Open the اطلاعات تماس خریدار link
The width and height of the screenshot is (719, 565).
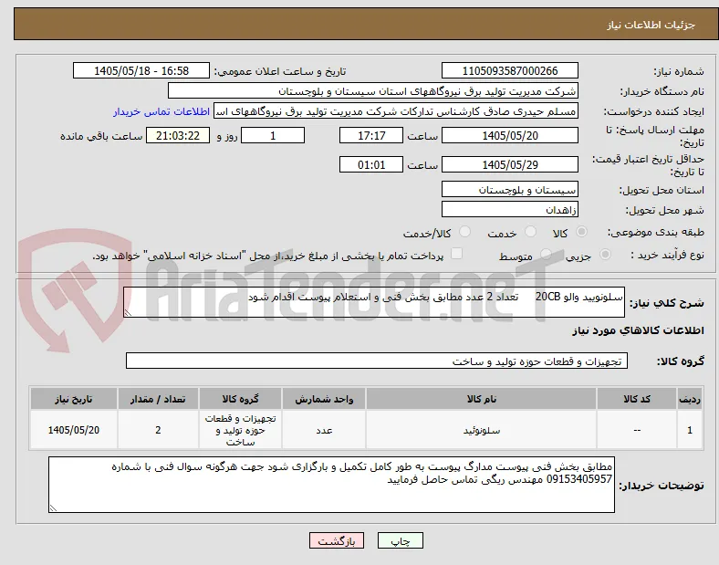(x=162, y=112)
